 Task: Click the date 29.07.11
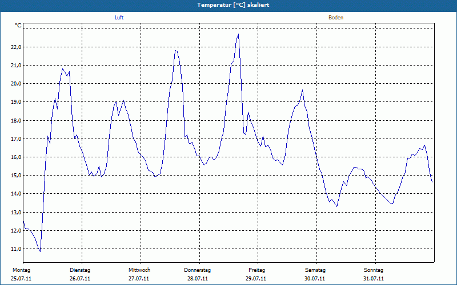pyautogui.click(x=256, y=279)
